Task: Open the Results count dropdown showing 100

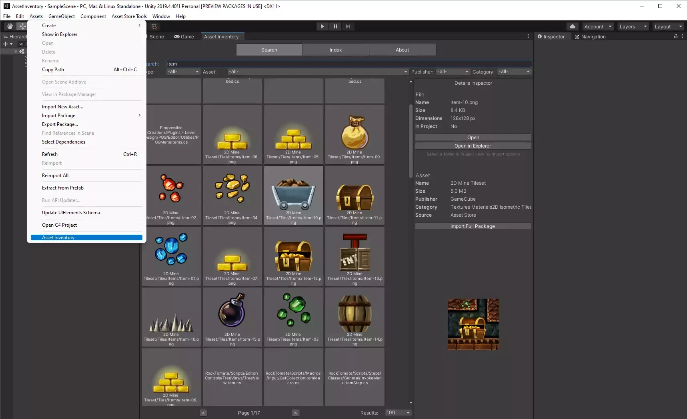Action: pyautogui.click(x=398, y=413)
